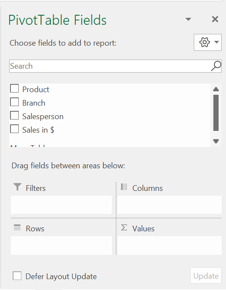The height and width of the screenshot is (290, 226).
Task: Enable the Sales in $ field checkbox
Action: coord(14,129)
